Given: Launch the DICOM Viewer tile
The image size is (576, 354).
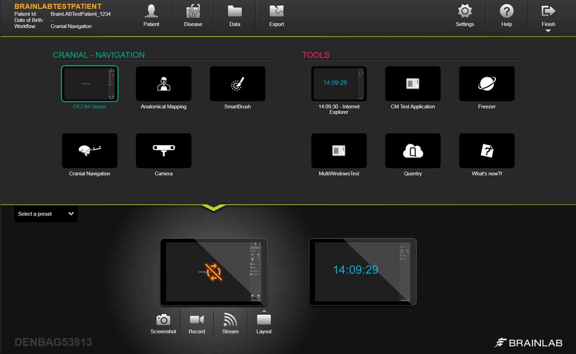Looking at the screenshot, I should (x=90, y=84).
